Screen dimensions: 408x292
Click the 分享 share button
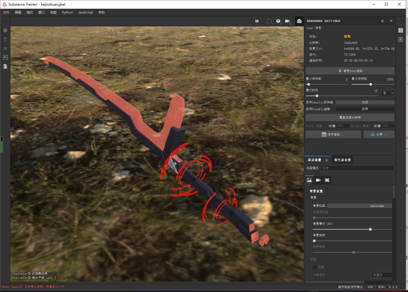coord(379,134)
